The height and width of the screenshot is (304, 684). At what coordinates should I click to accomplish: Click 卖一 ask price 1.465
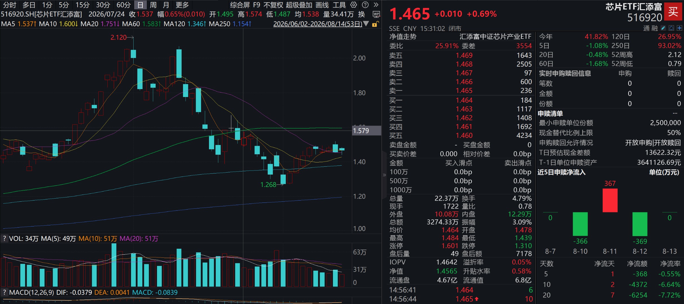464,91
